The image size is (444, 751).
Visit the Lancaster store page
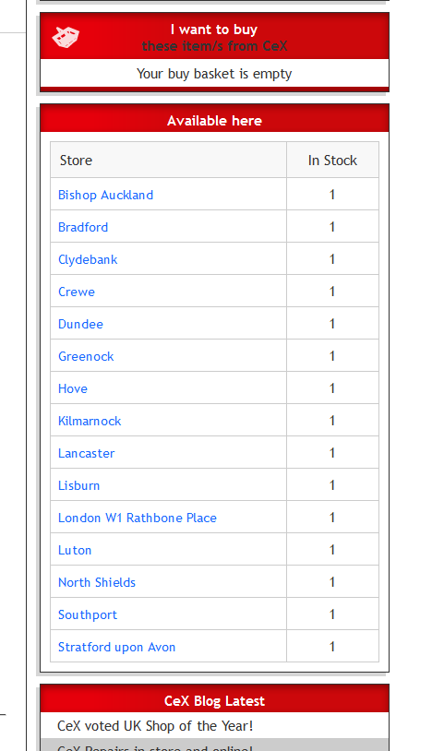click(86, 453)
